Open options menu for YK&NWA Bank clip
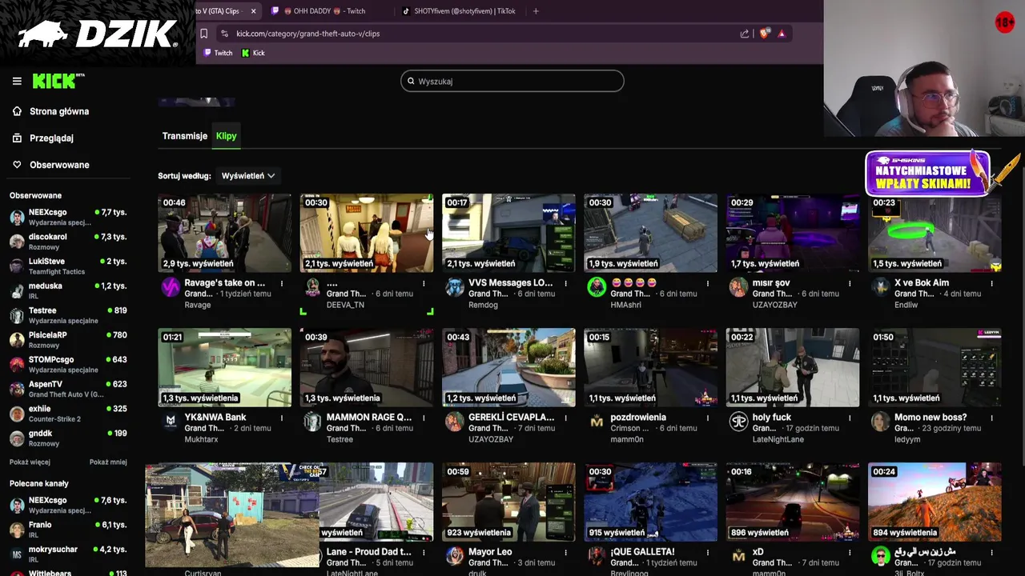 [x=282, y=418]
